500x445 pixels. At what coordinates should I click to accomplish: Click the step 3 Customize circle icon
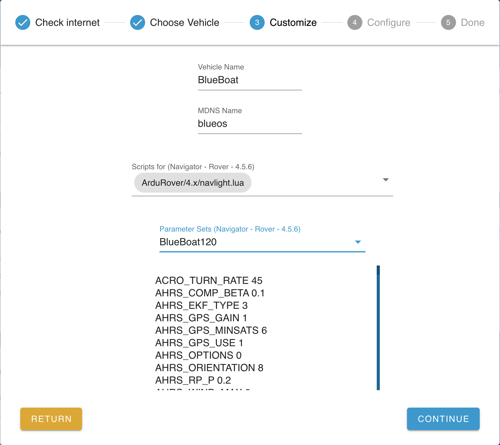[257, 22]
